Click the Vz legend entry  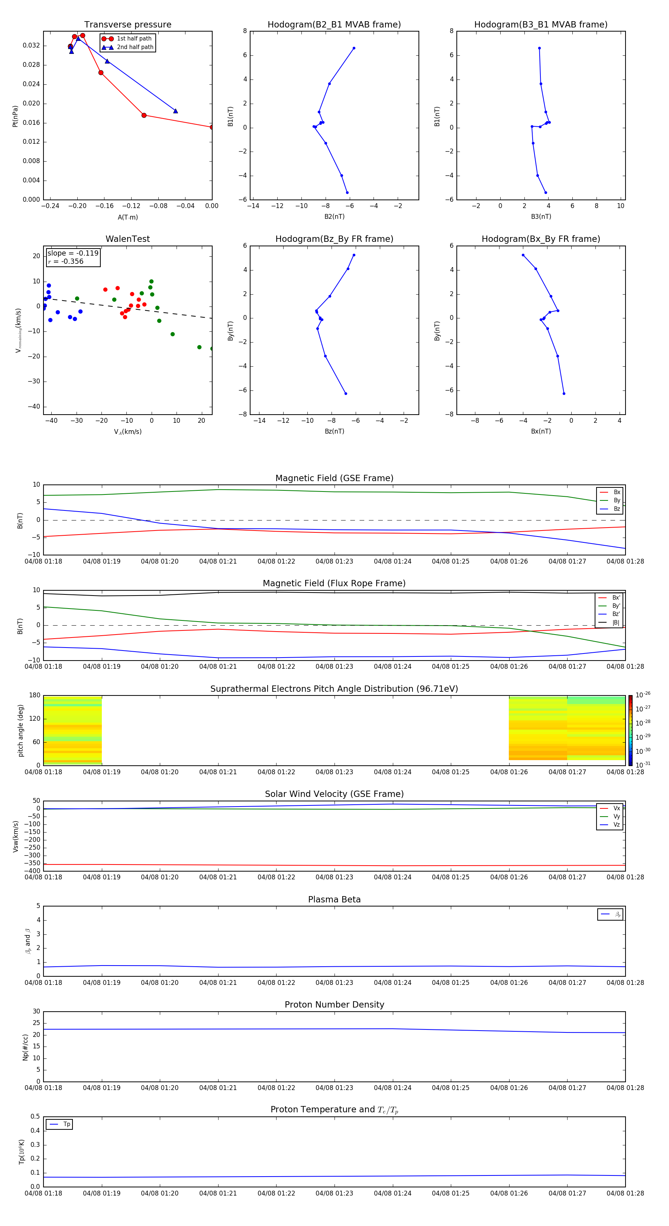point(610,824)
